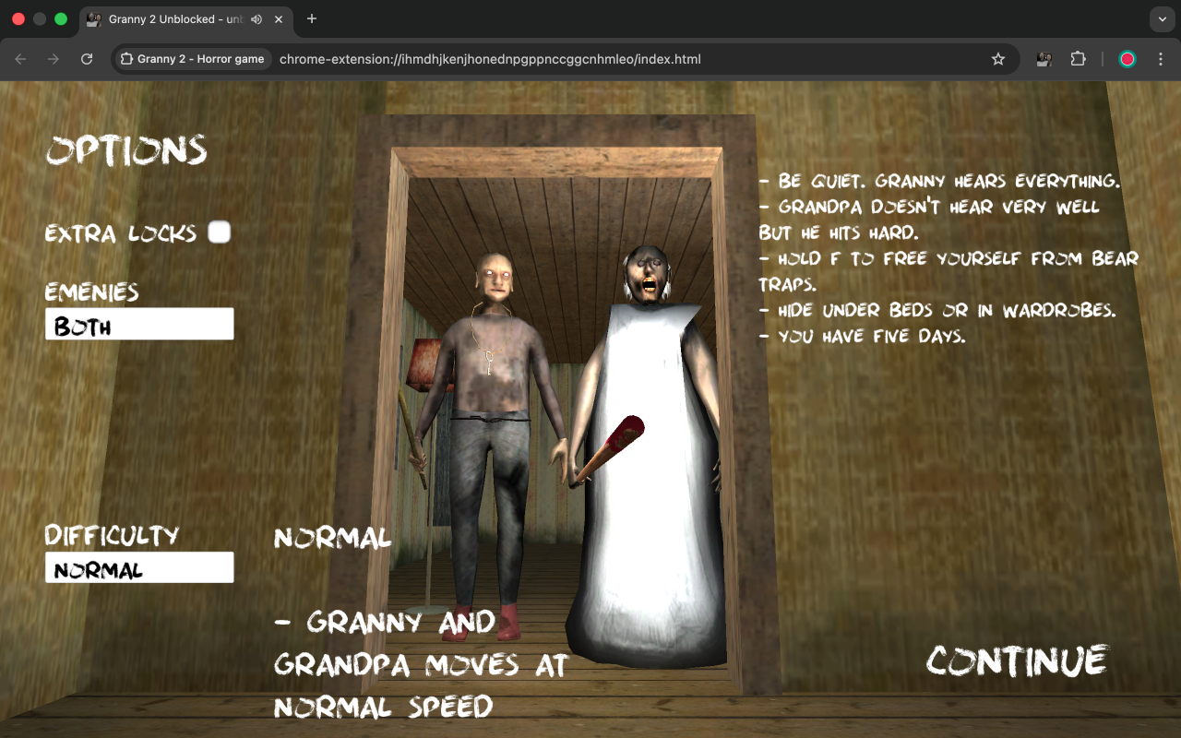Mute the tab using the audio icon
Image resolution: width=1181 pixels, height=738 pixels.
256,19
